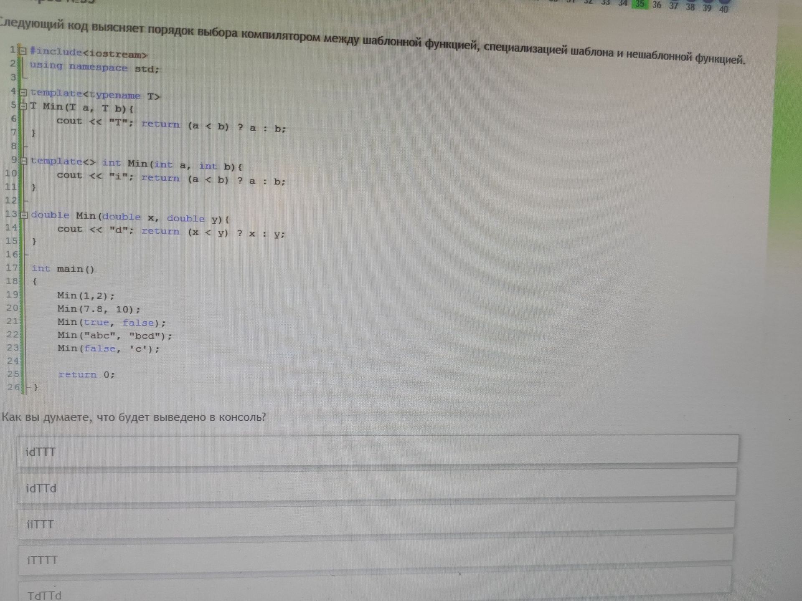Image resolution: width=802 pixels, height=601 pixels.
Task: Click line number 26 in gutter
Action: (x=13, y=387)
